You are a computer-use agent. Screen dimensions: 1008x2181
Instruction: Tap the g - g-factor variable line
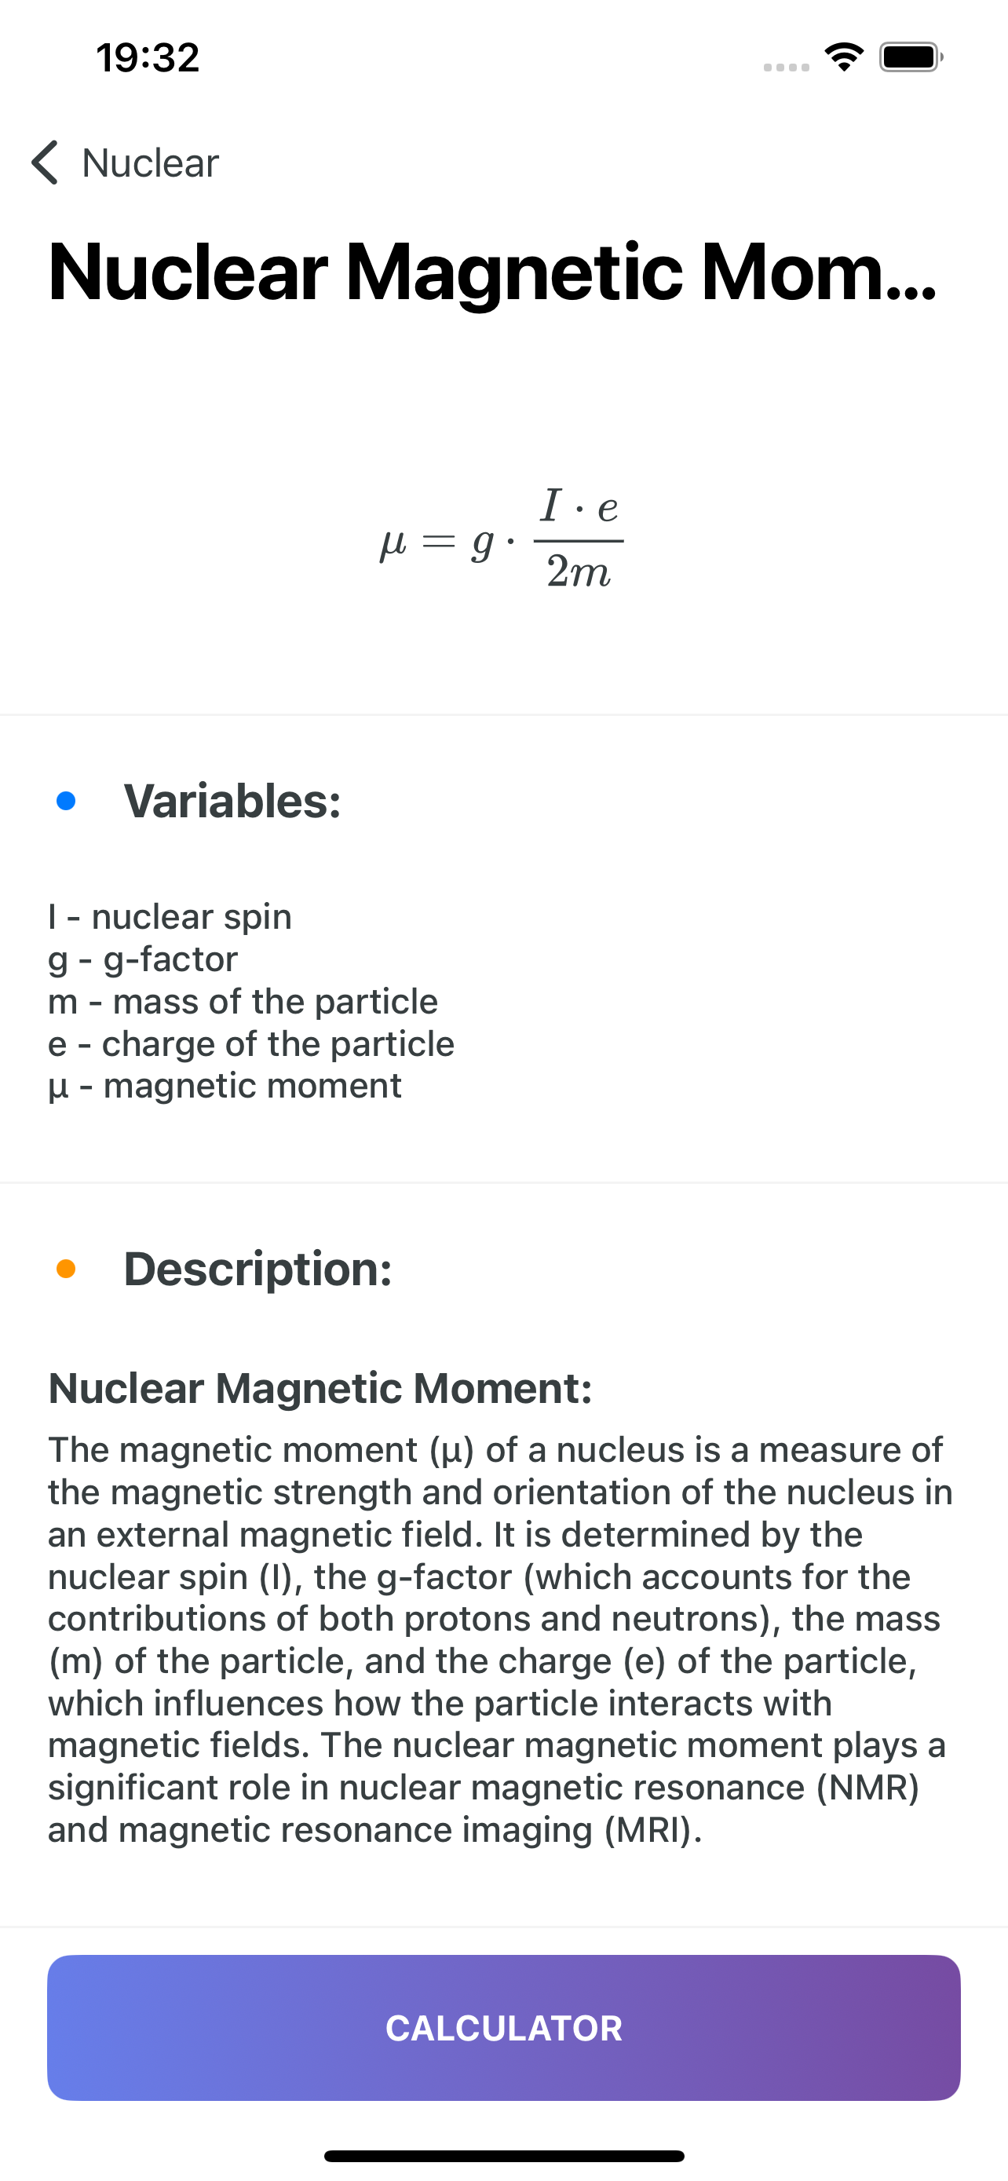143,959
